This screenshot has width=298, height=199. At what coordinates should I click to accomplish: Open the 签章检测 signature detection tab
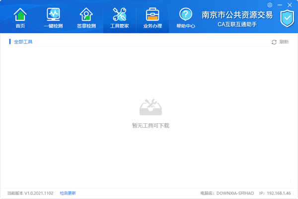86,18
